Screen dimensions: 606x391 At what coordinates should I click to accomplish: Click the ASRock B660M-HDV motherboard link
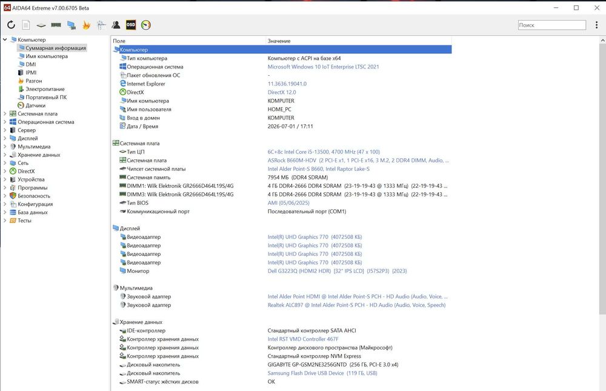(x=358, y=160)
